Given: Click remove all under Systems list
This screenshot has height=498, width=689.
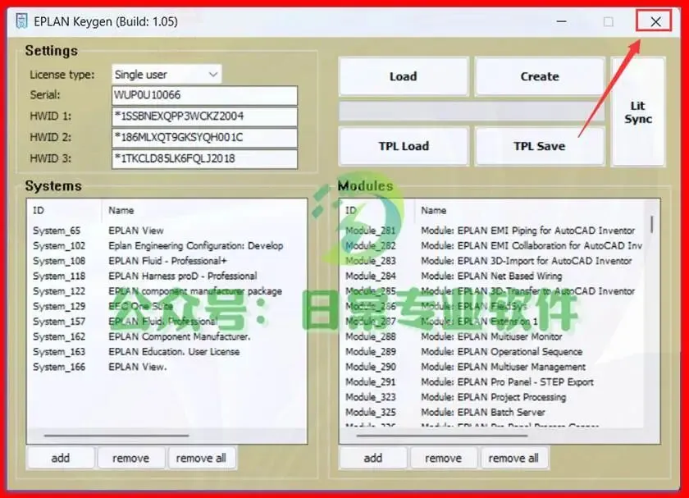Looking at the screenshot, I should click(x=201, y=458).
